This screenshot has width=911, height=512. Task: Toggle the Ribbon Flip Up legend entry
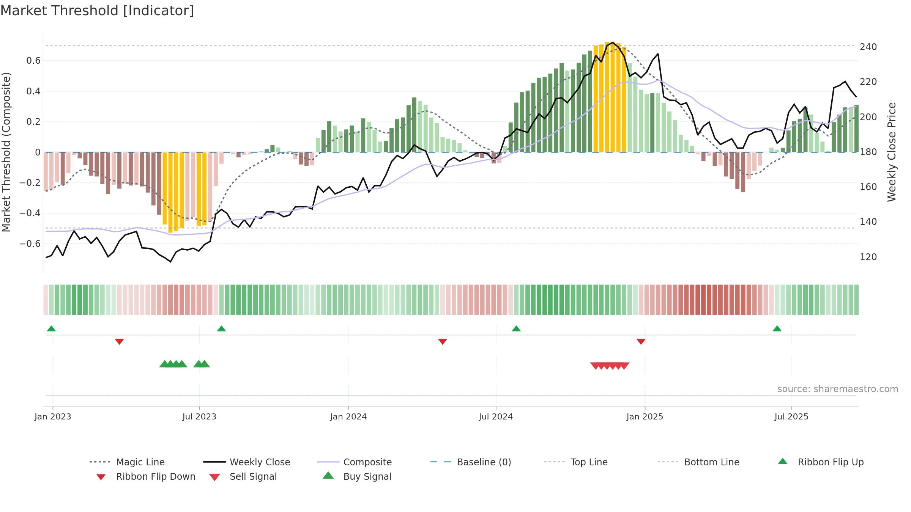[x=821, y=462]
